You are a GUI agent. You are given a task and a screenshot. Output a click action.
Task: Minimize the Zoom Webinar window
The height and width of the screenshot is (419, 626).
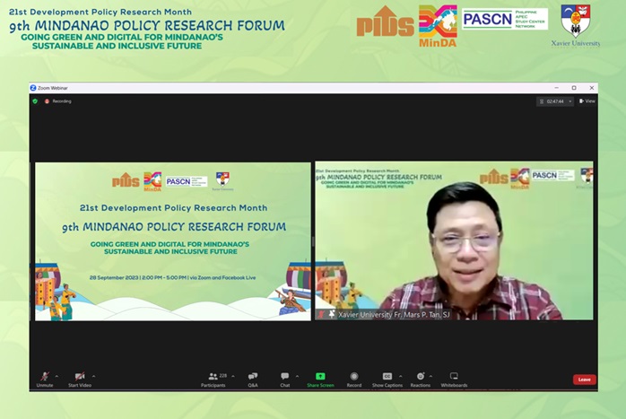click(x=556, y=87)
